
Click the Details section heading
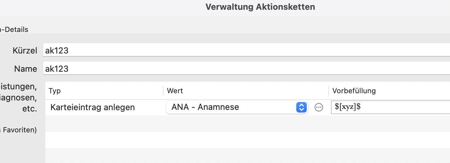click(x=14, y=29)
